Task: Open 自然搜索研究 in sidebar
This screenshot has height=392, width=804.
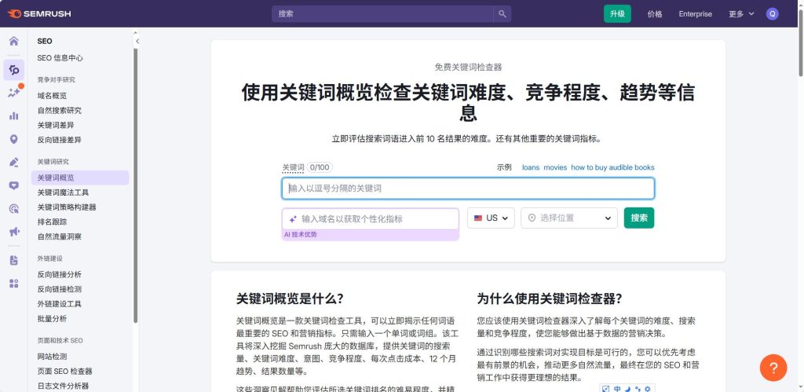Action: 60,110
